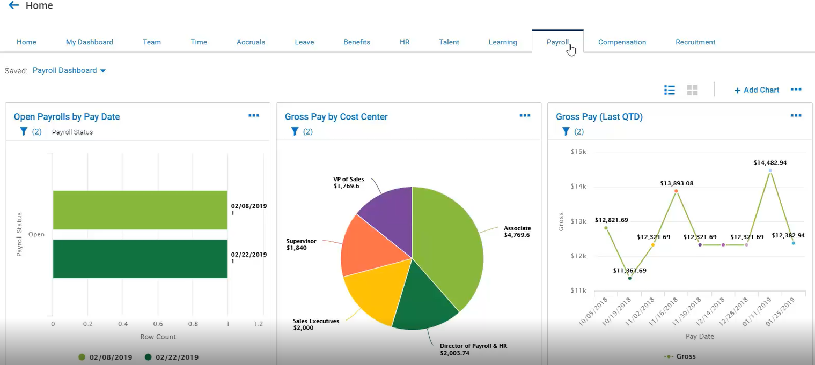Toggle the Gross legend series
This screenshot has width=815, height=365.
pos(680,356)
